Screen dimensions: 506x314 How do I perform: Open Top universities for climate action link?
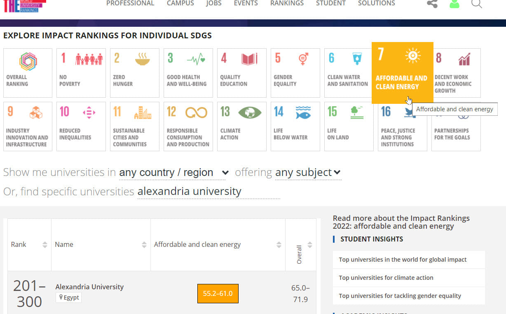coord(386,278)
